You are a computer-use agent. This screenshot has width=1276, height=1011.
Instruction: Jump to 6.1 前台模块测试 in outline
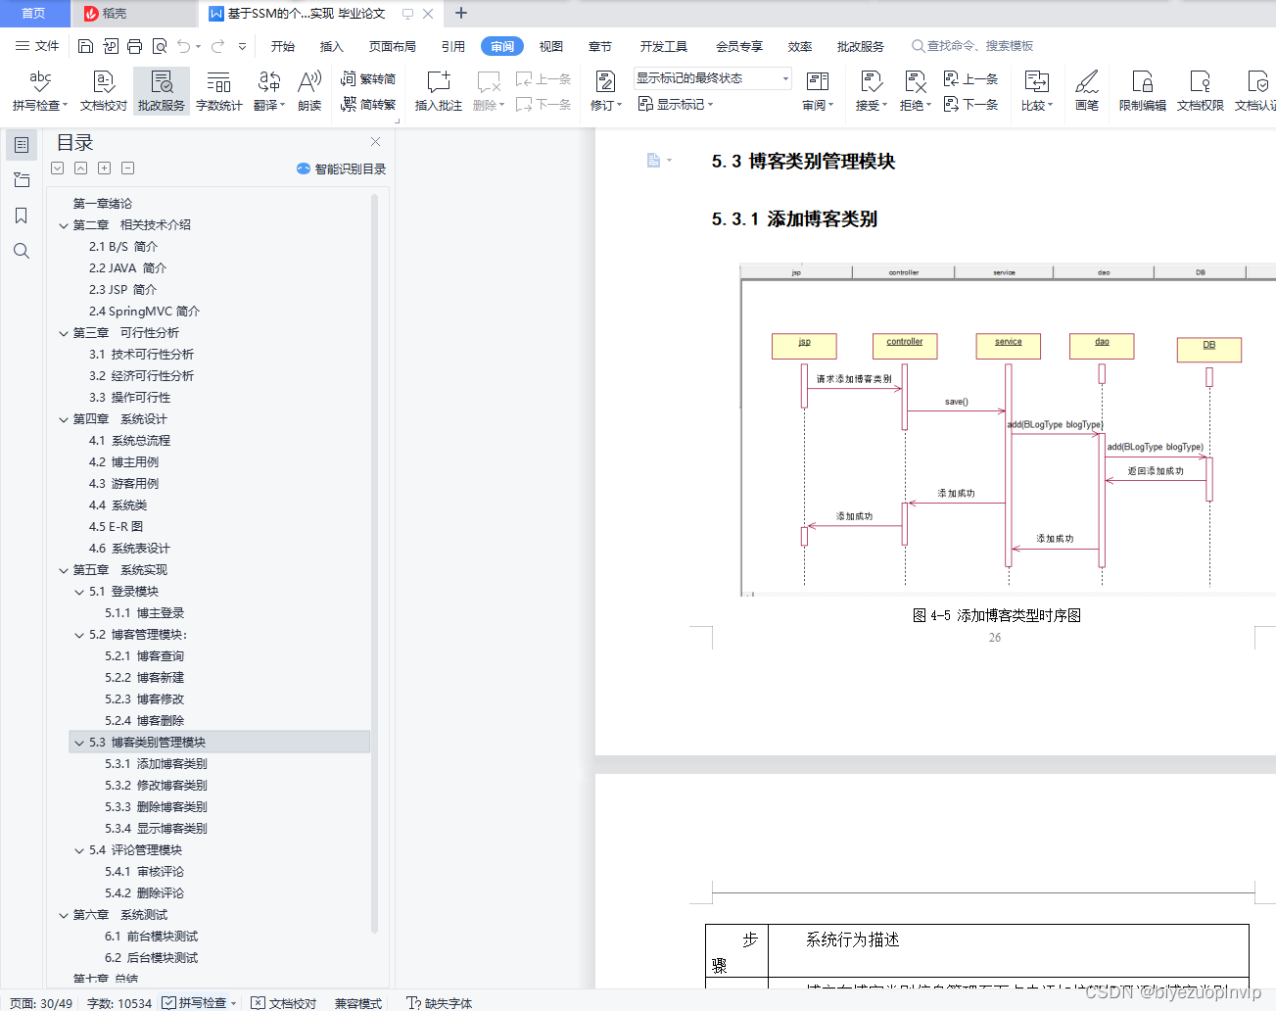point(151,937)
